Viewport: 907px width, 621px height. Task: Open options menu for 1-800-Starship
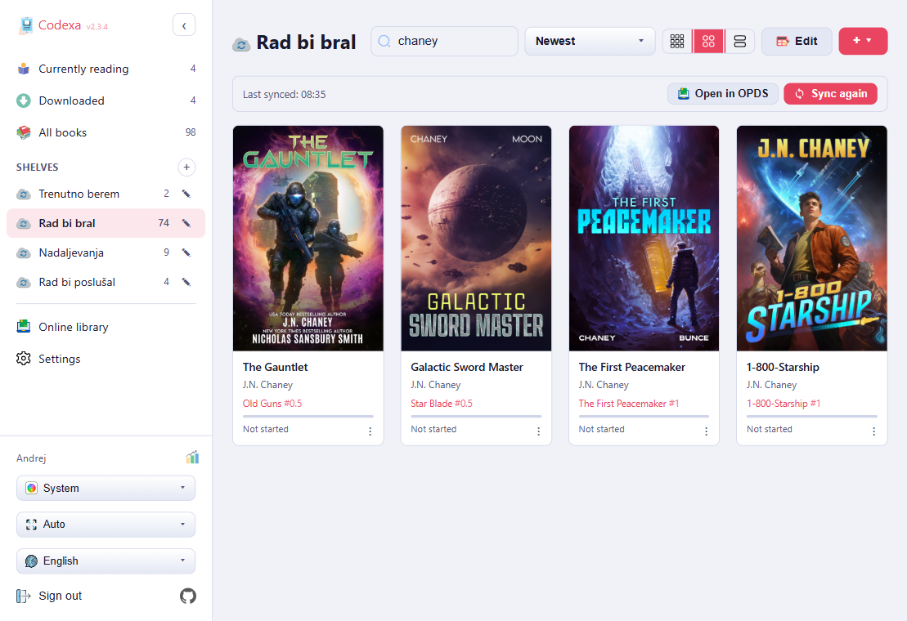coord(874,431)
